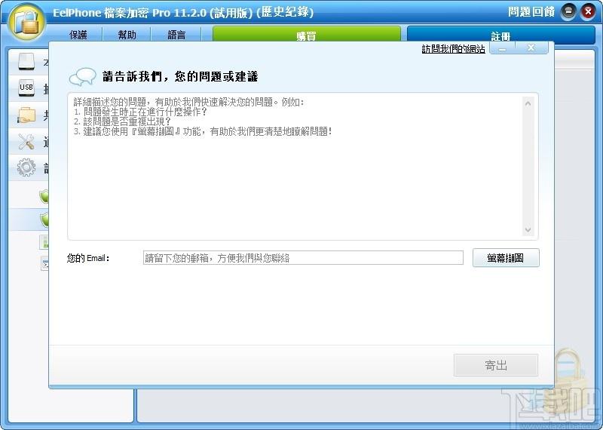The image size is (603, 430).
Task: Close the feedback dialog
Action: coord(531,48)
